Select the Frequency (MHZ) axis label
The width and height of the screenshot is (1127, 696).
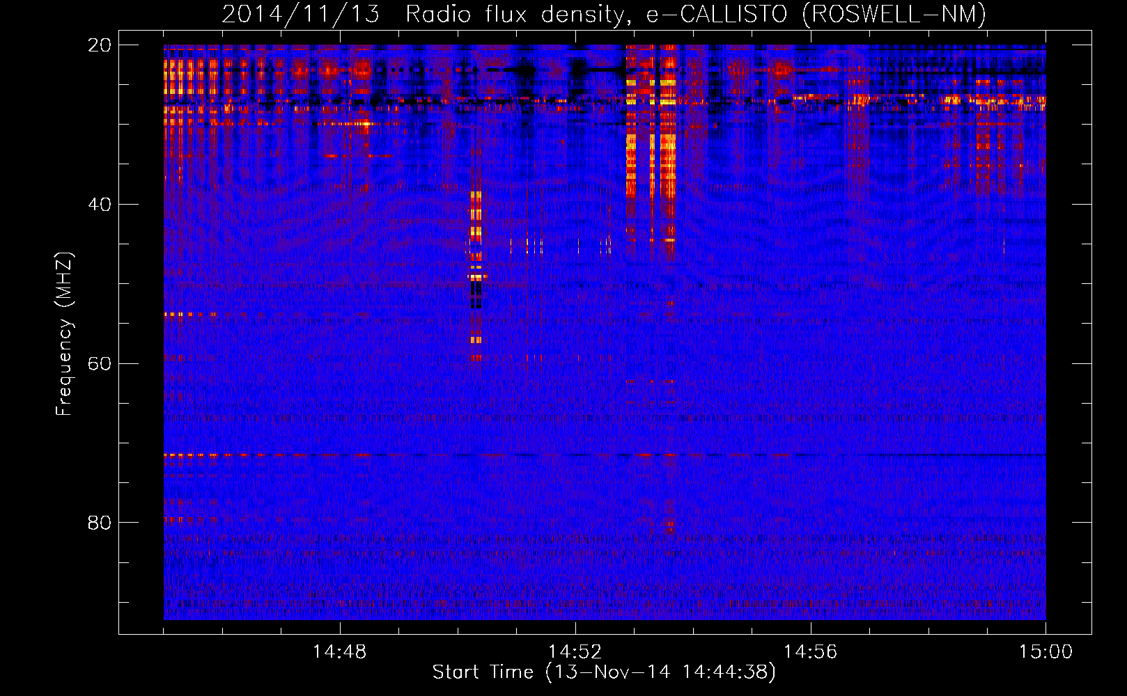coord(64,334)
